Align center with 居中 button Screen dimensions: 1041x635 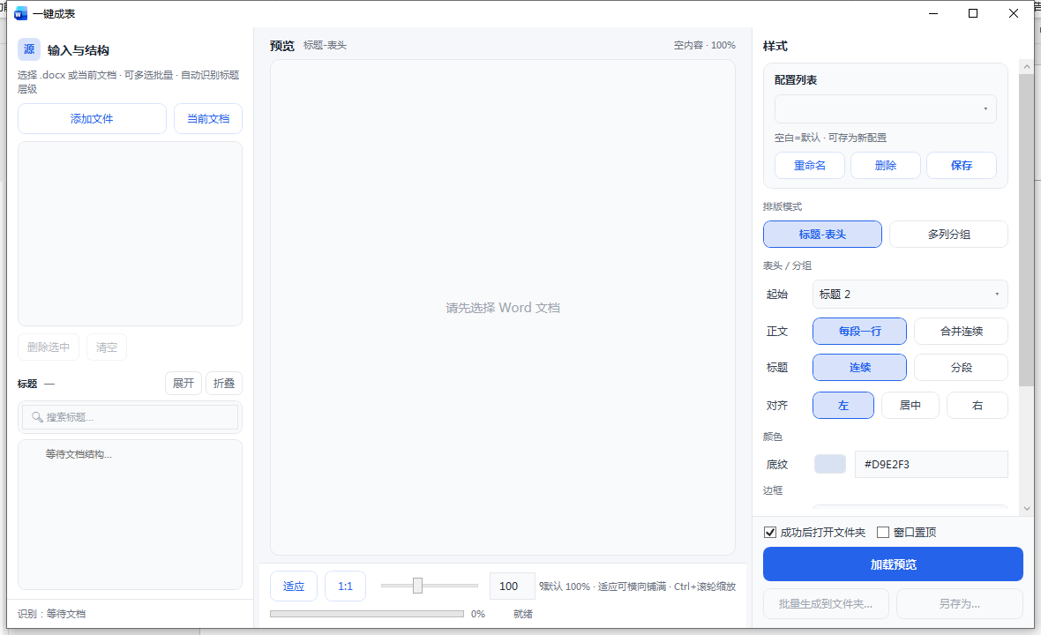910,406
